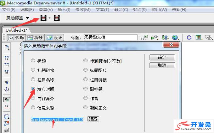This screenshot has width=214, height=133.
Task: Click the preview in browser globe icon
Action: tap(175, 38)
